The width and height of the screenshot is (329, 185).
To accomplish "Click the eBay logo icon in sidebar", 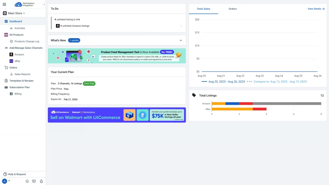I will [11, 61].
